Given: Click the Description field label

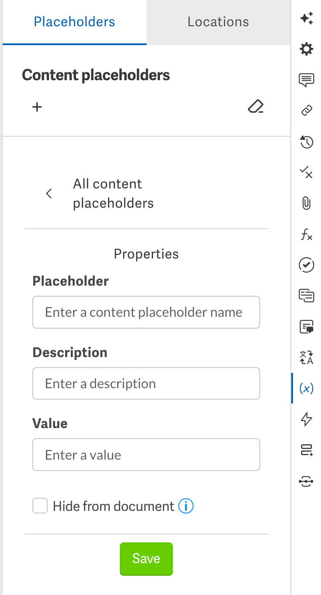Looking at the screenshot, I should point(70,353).
